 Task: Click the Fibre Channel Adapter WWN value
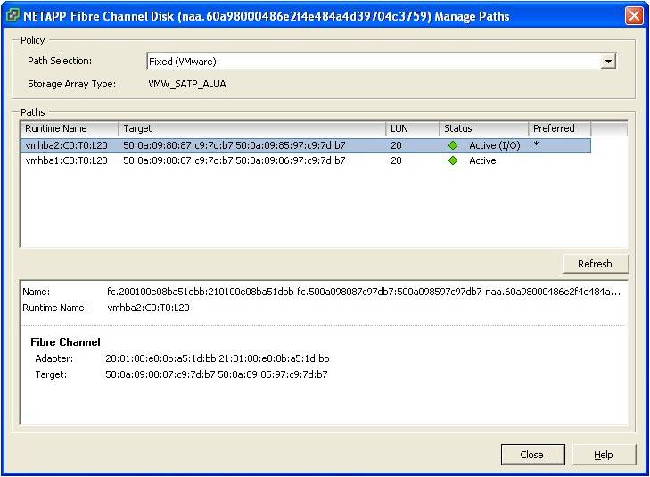218,358
